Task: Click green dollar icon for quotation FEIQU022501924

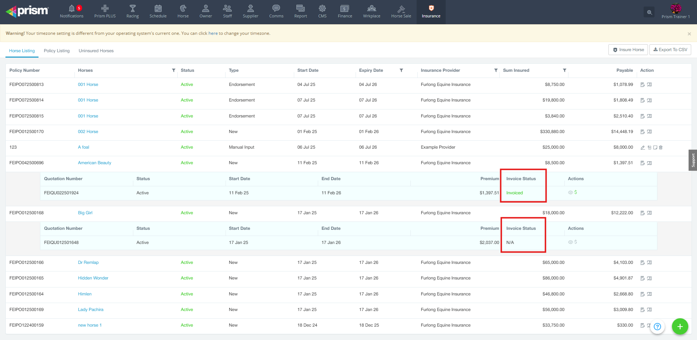Action: (x=576, y=192)
